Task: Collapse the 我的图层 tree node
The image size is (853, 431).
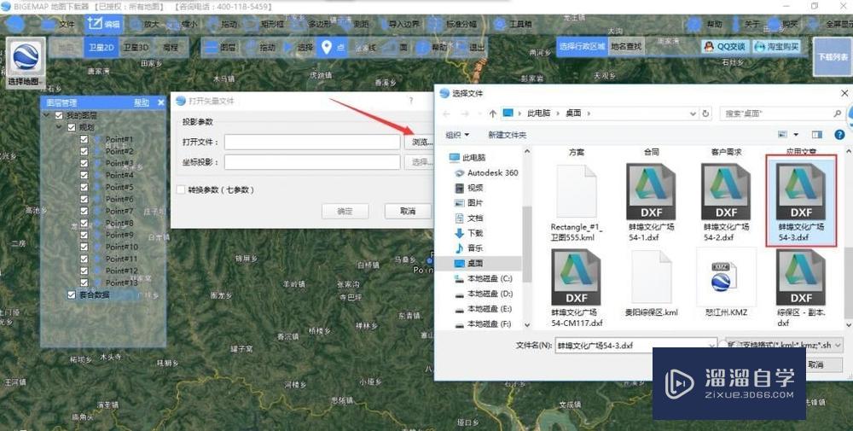Action: click(47, 115)
